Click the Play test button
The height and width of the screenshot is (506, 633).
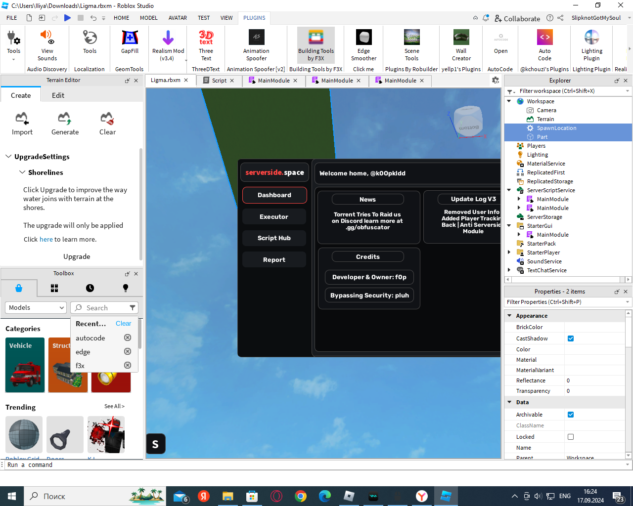(67, 18)
